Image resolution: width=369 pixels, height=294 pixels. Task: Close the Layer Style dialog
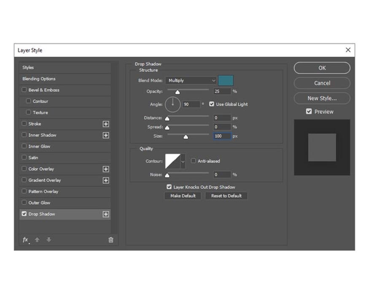point(348,50)
